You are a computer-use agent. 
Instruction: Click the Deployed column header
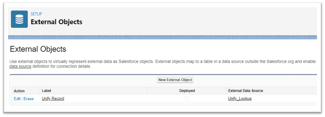click(x=187, y=91)
